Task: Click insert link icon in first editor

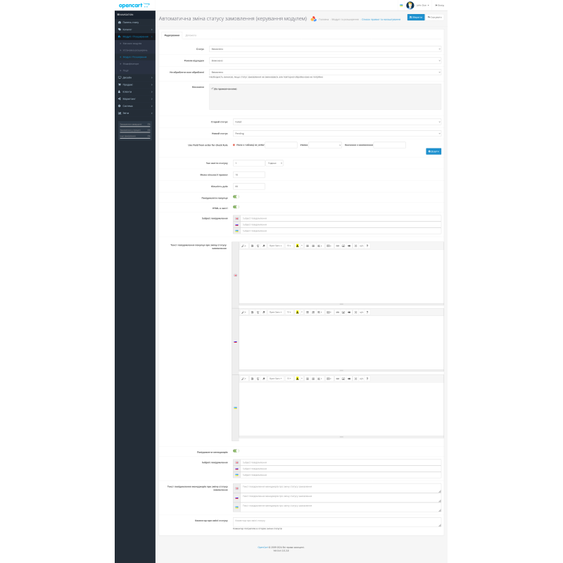Action: tap(337, 246)
